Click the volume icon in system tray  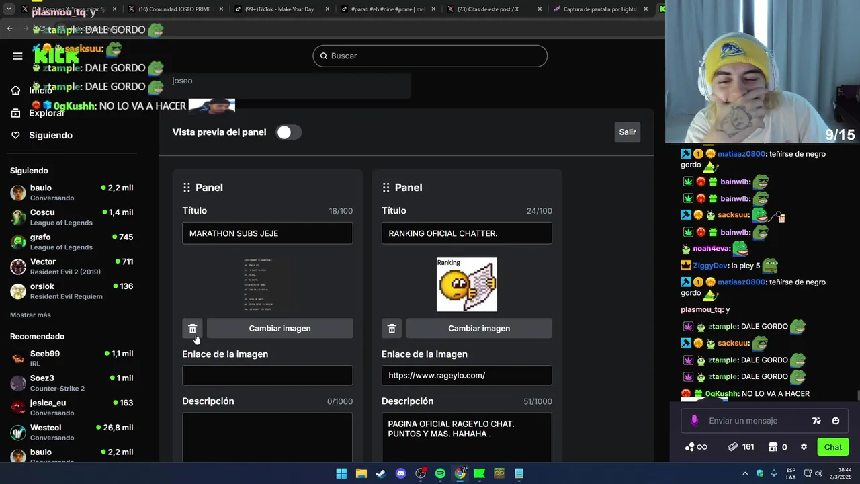818,473
